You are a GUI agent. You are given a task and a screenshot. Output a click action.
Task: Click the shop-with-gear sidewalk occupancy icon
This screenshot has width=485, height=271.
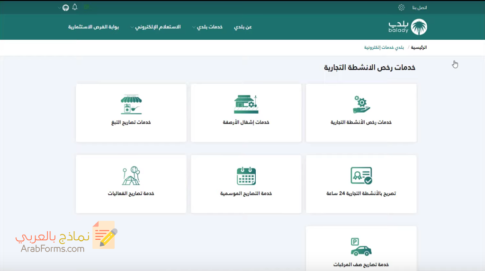[246, 104]
